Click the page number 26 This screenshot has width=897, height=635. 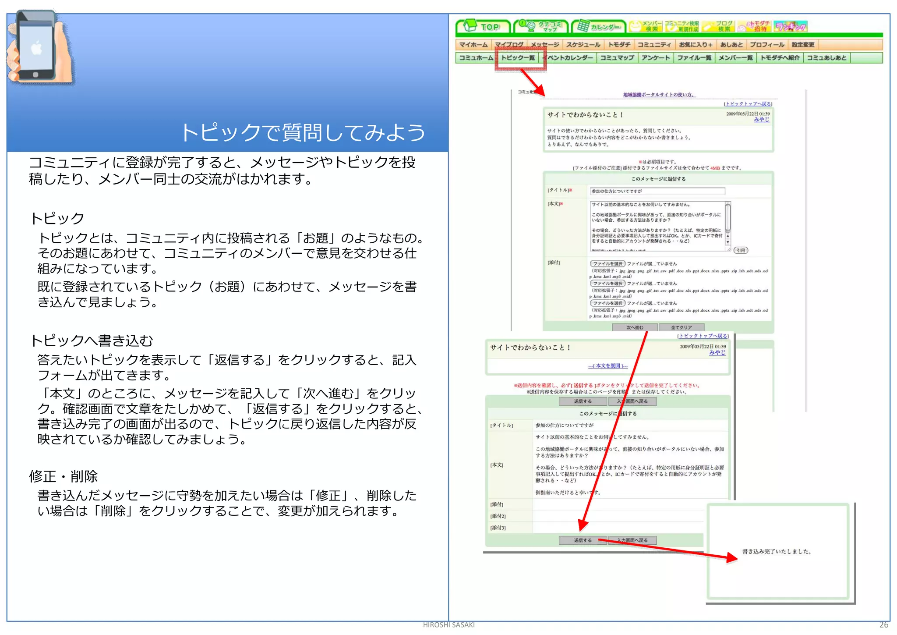coord(884,625)
